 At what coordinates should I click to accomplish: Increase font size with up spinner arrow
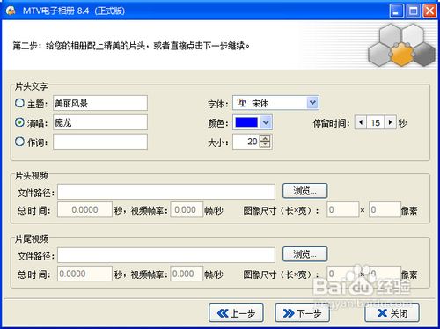[x=266, y=138]
